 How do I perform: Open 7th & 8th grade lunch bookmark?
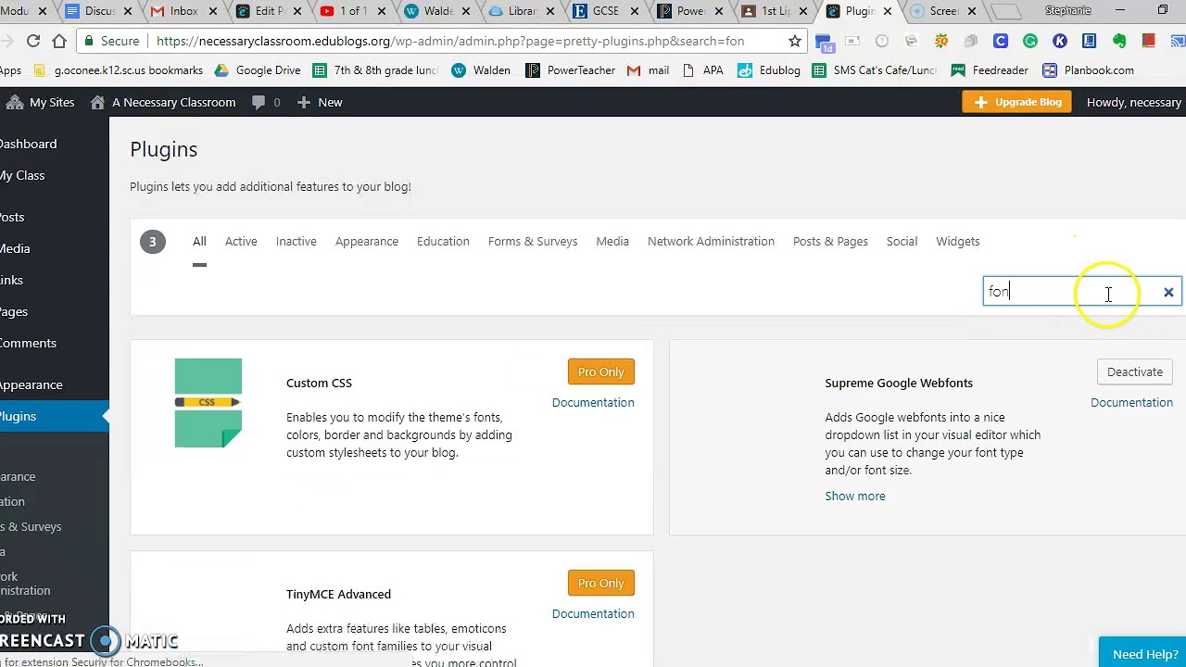point(375,70)
